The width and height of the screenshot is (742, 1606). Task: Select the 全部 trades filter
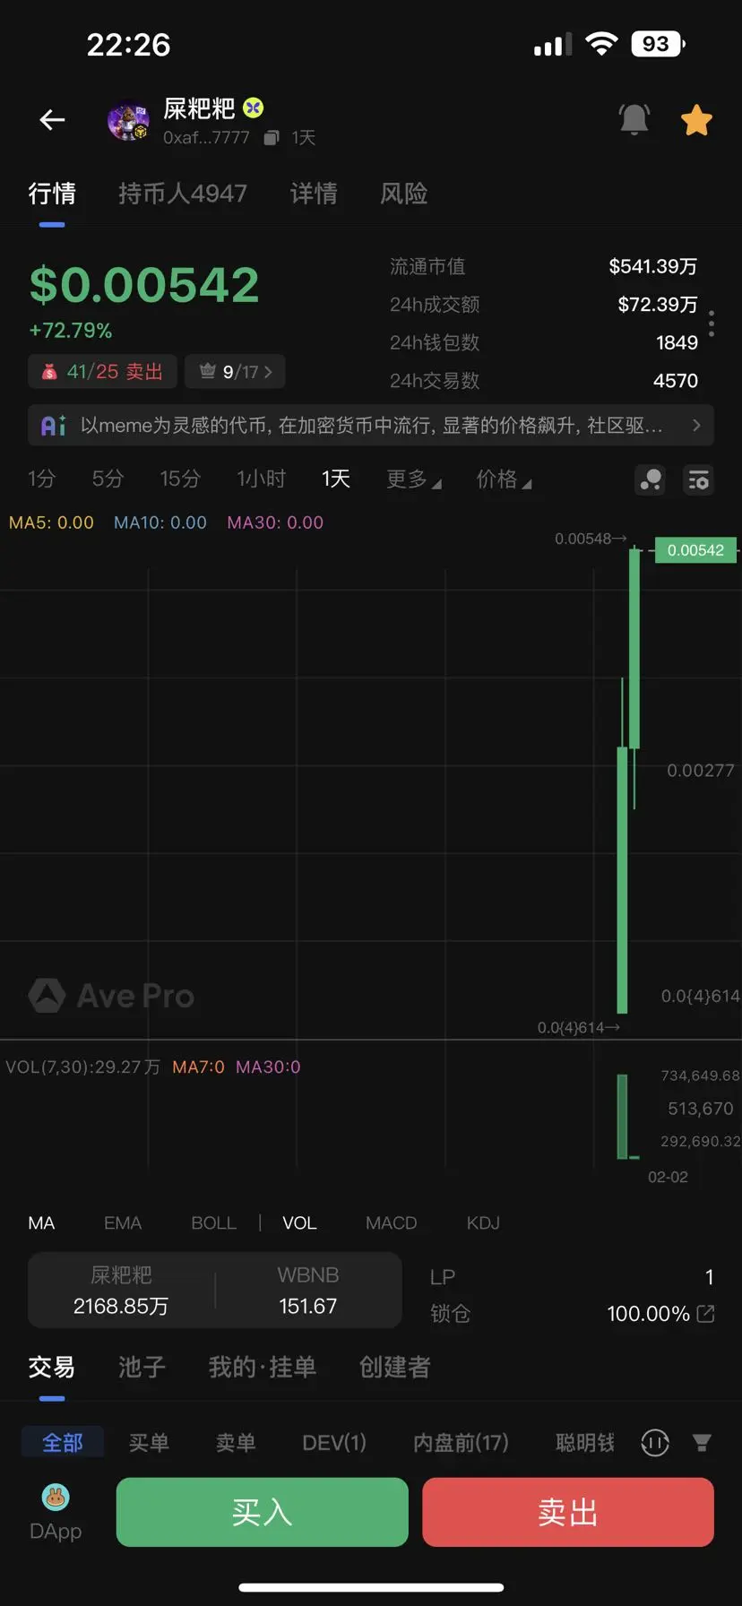[x=63, y=1443]
